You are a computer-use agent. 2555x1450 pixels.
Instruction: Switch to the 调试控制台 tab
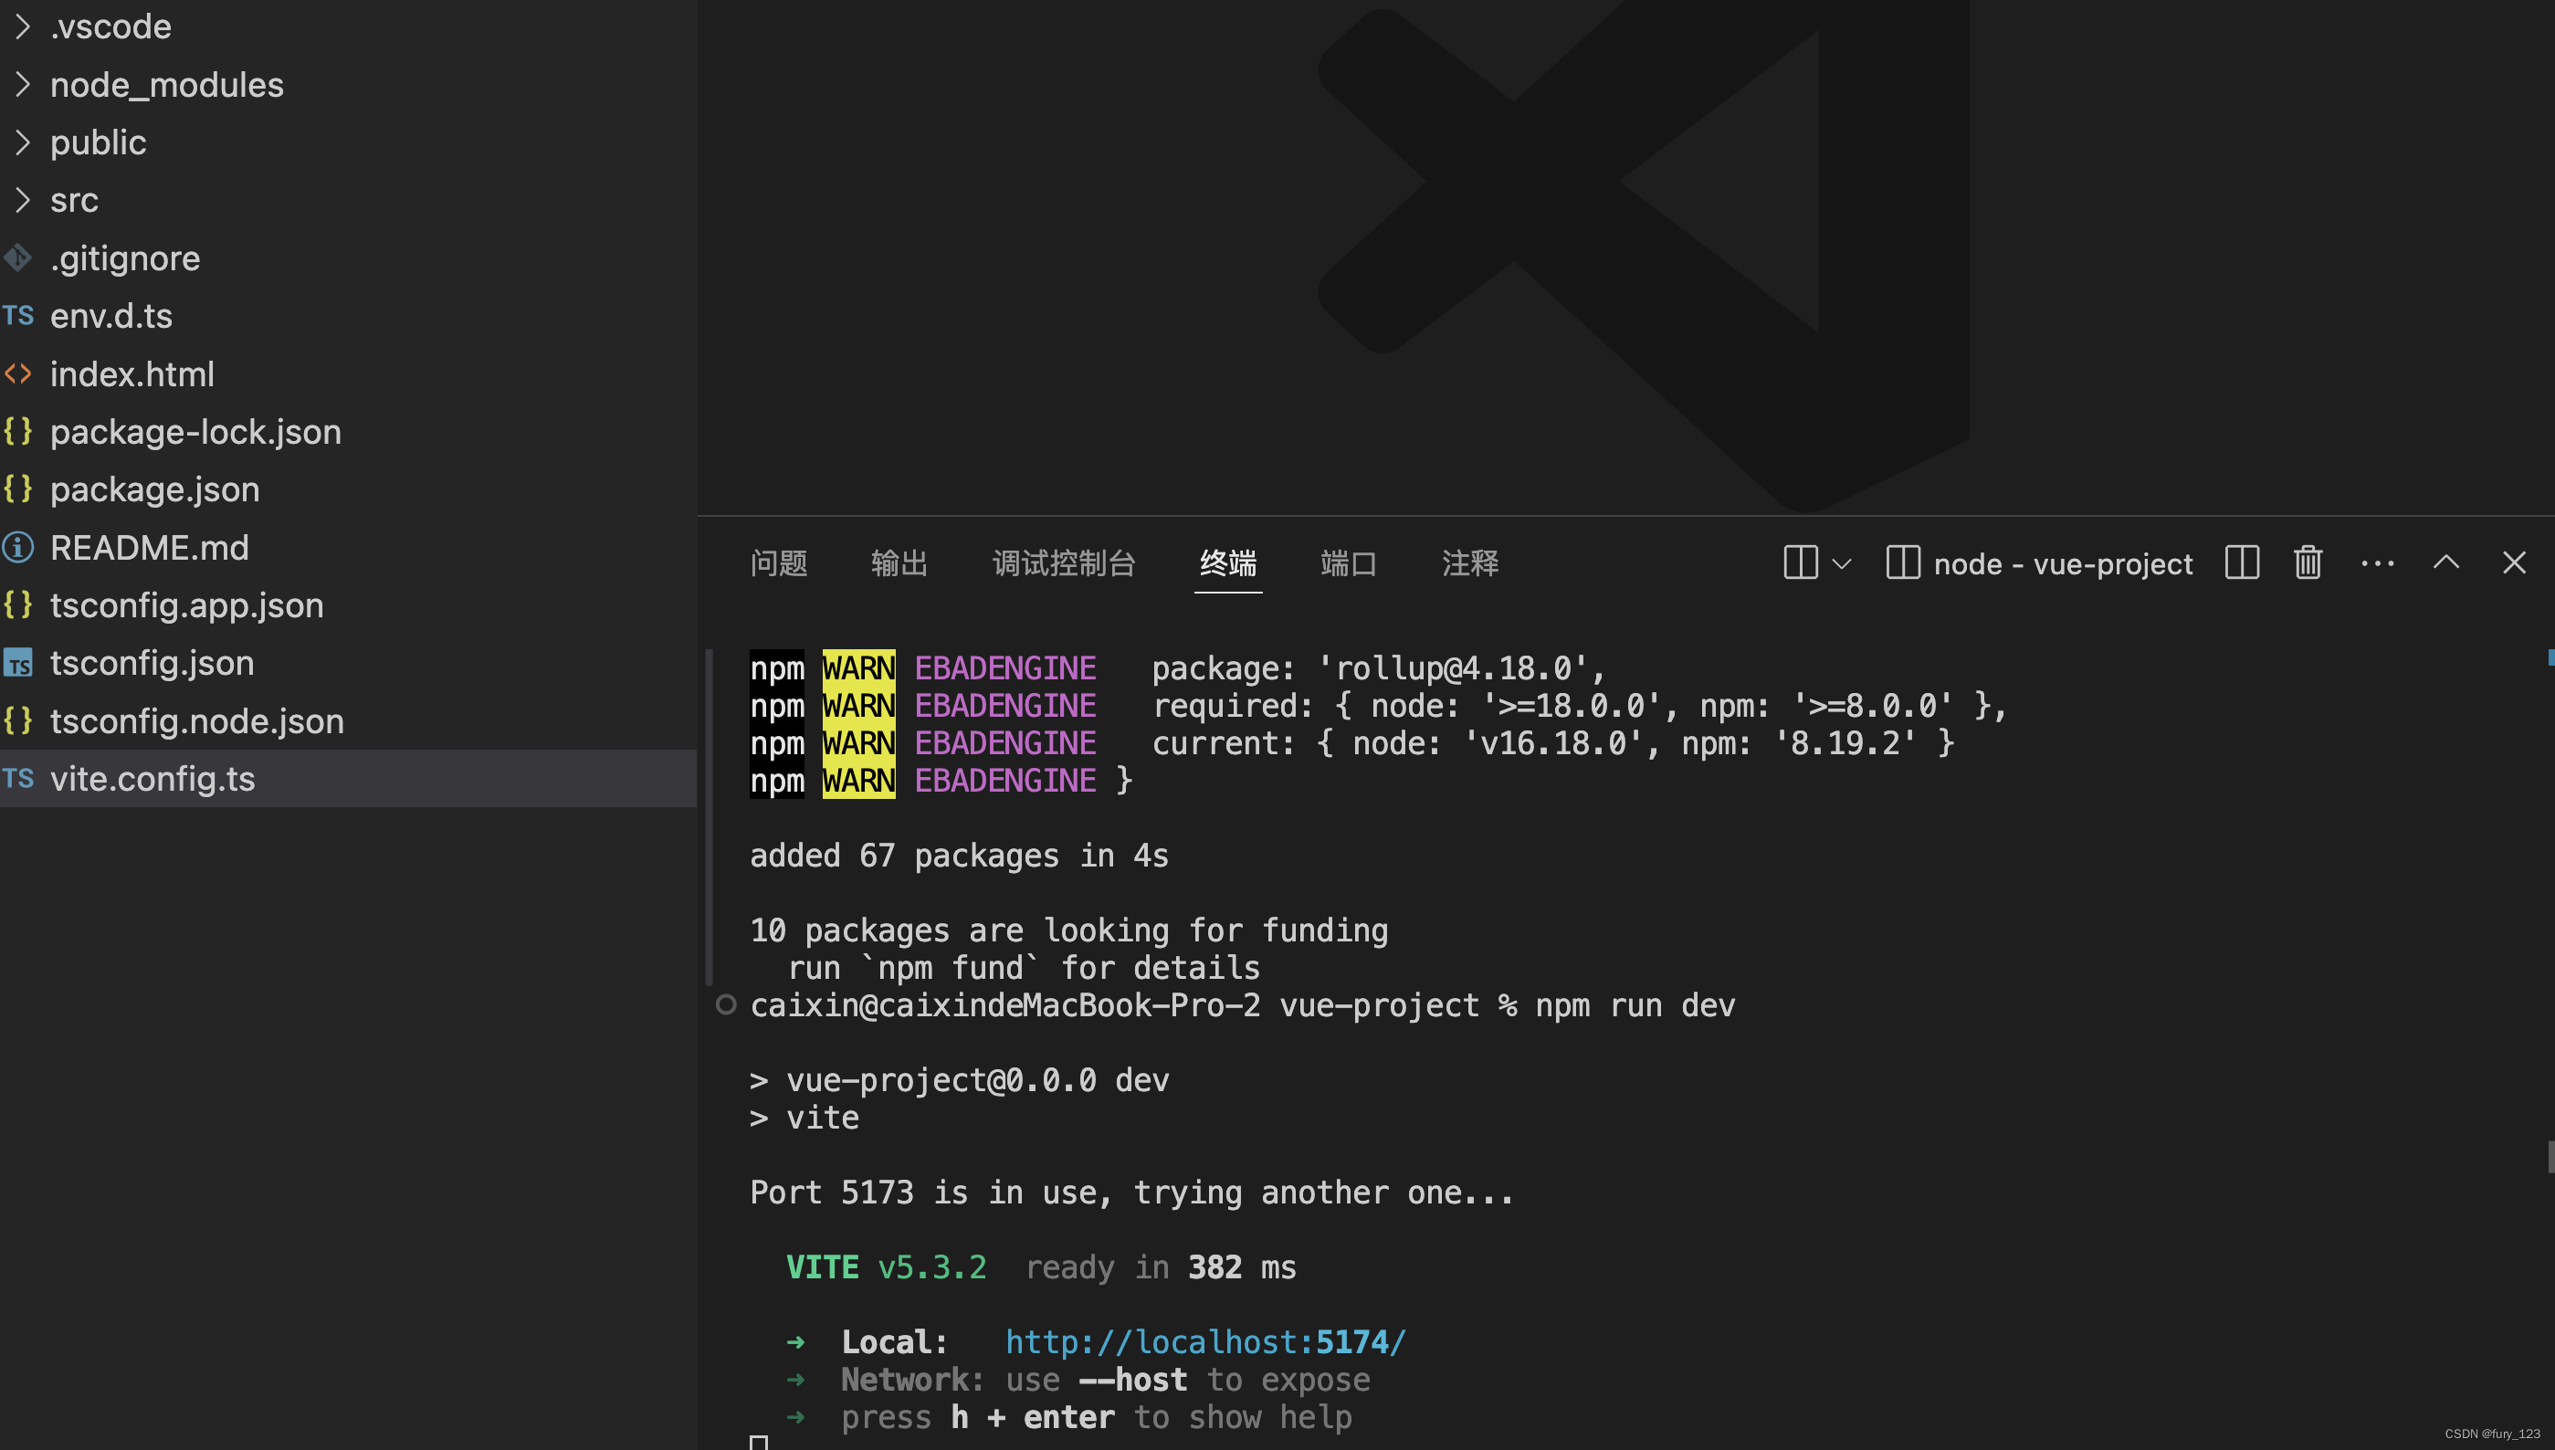[1064, 563]
